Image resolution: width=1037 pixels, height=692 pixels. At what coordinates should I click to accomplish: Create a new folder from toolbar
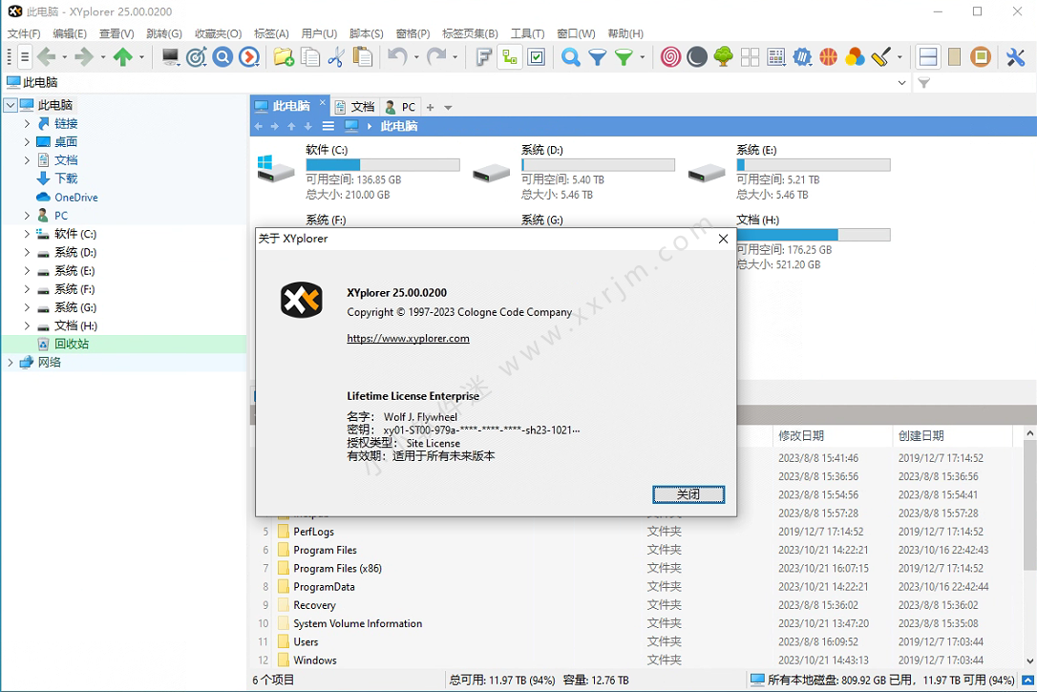(284, 57)
